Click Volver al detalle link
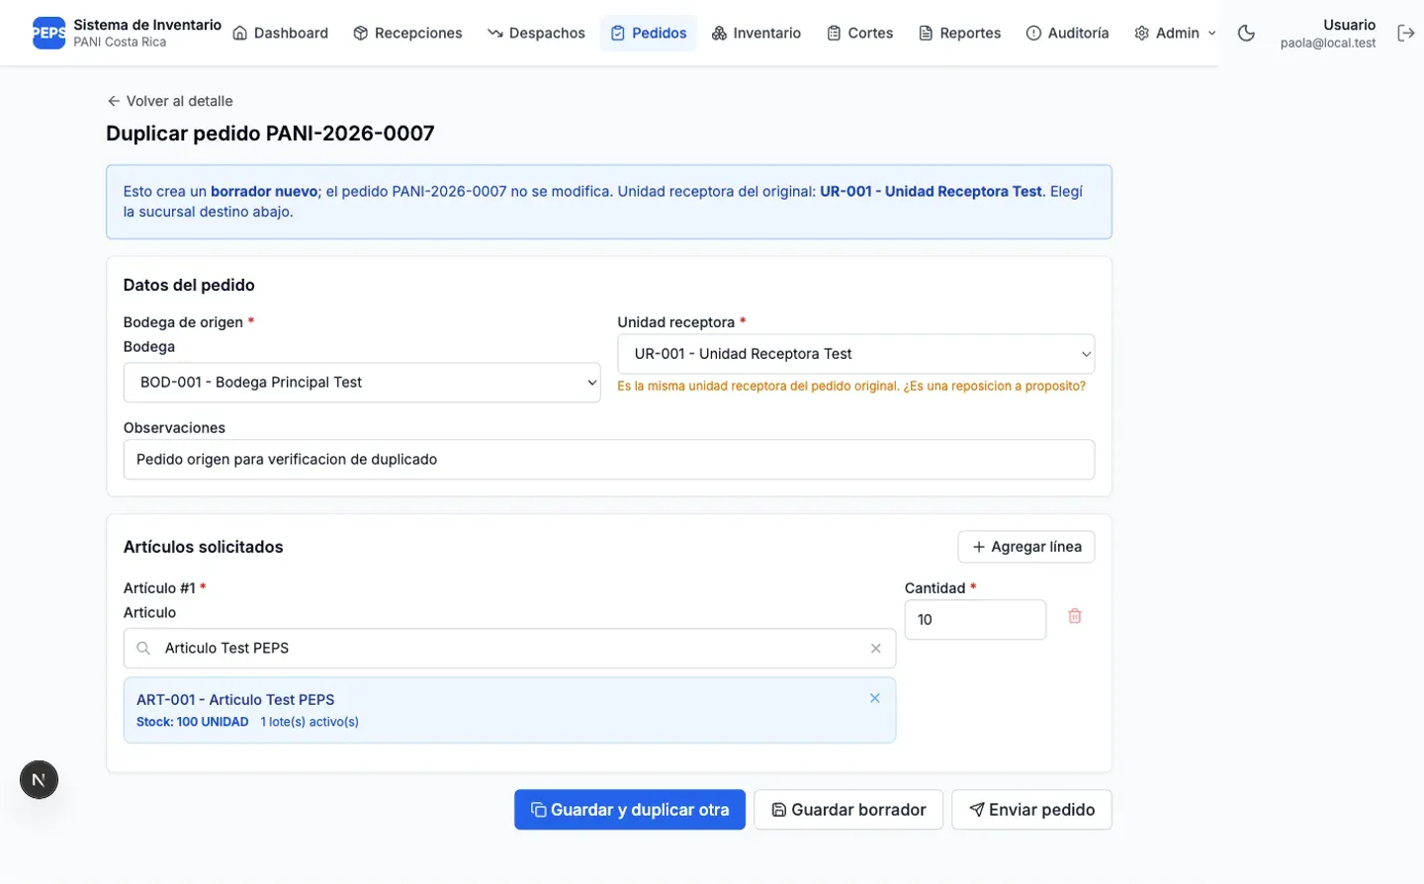The height and width of the screenshot is (884, 1424). 170,101
